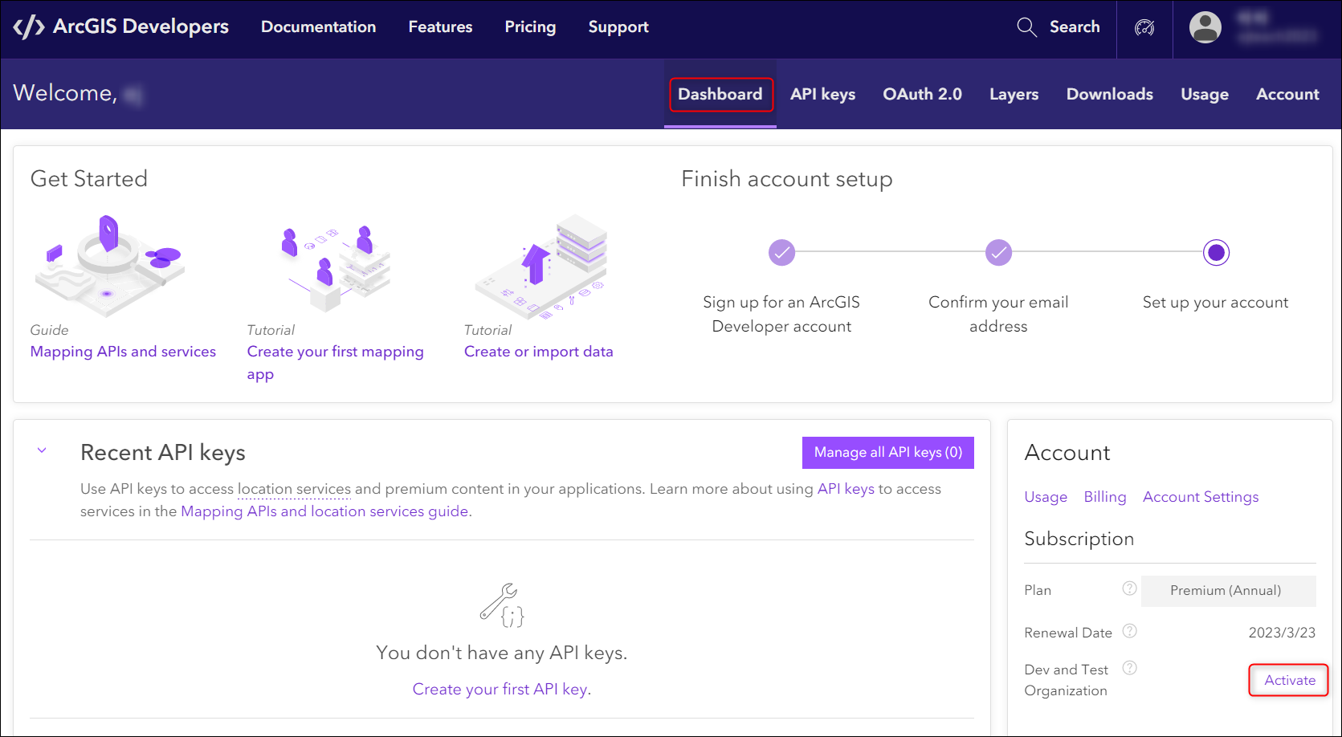
Task: Click the Sign up step checkmark
Action: click(781, 252)
